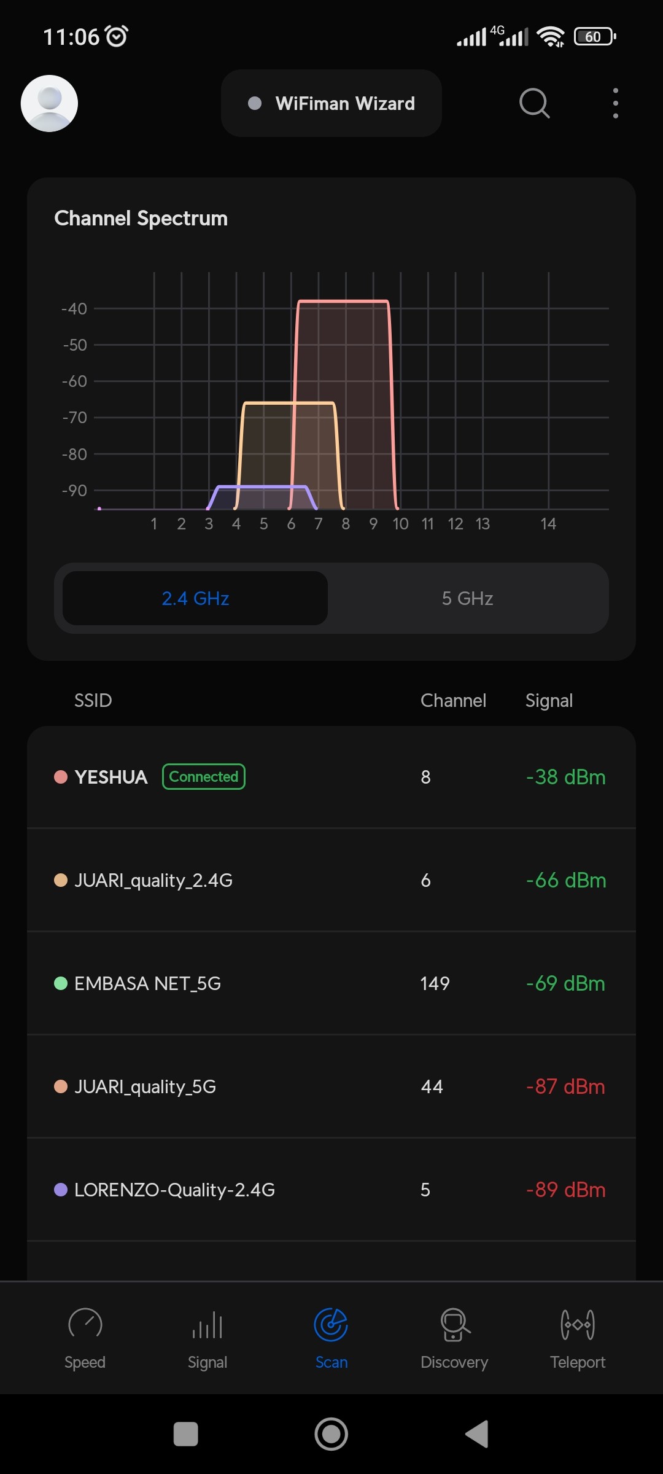Select the YESHUA network row
Screen dimensions: 663x1474
tap(331, 777)
